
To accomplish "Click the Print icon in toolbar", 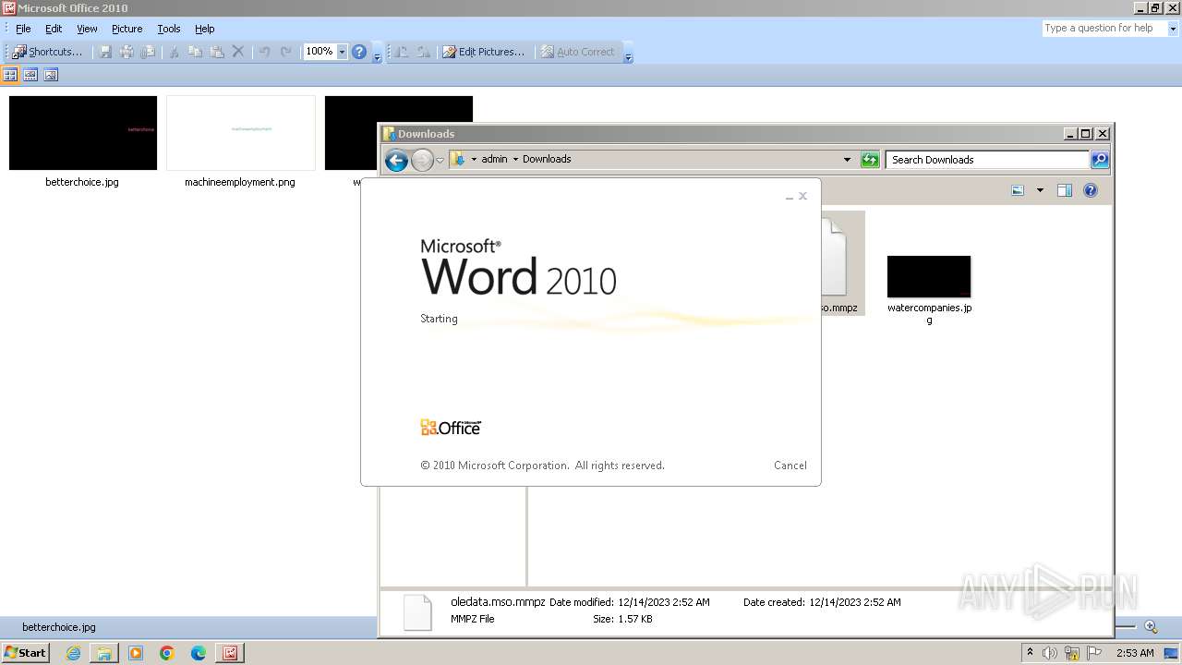I will (x=127, y=52).
